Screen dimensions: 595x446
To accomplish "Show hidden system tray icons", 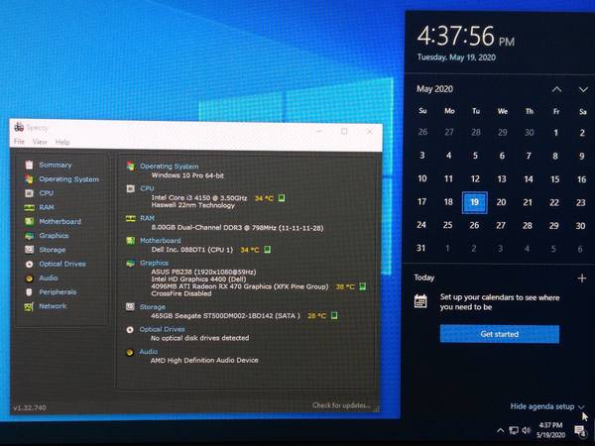I will [x=499, y=430].
